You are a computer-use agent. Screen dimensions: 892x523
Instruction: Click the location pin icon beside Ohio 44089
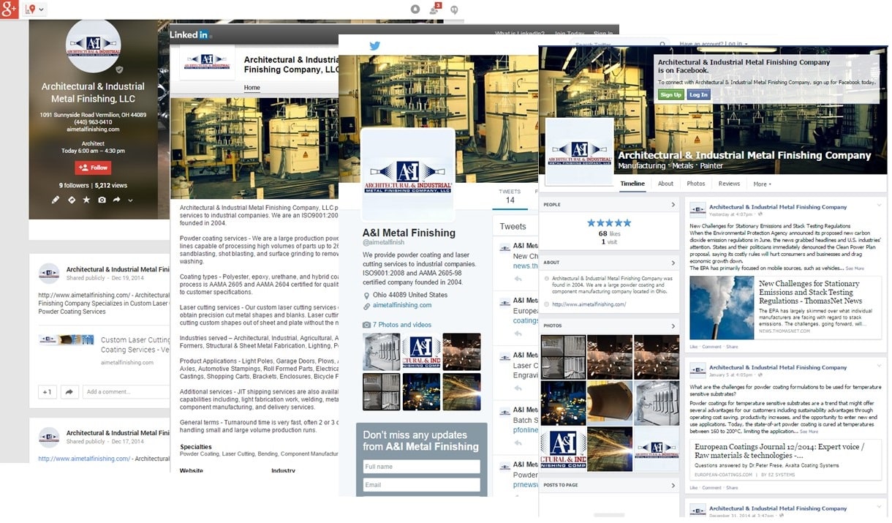[366, 296]
